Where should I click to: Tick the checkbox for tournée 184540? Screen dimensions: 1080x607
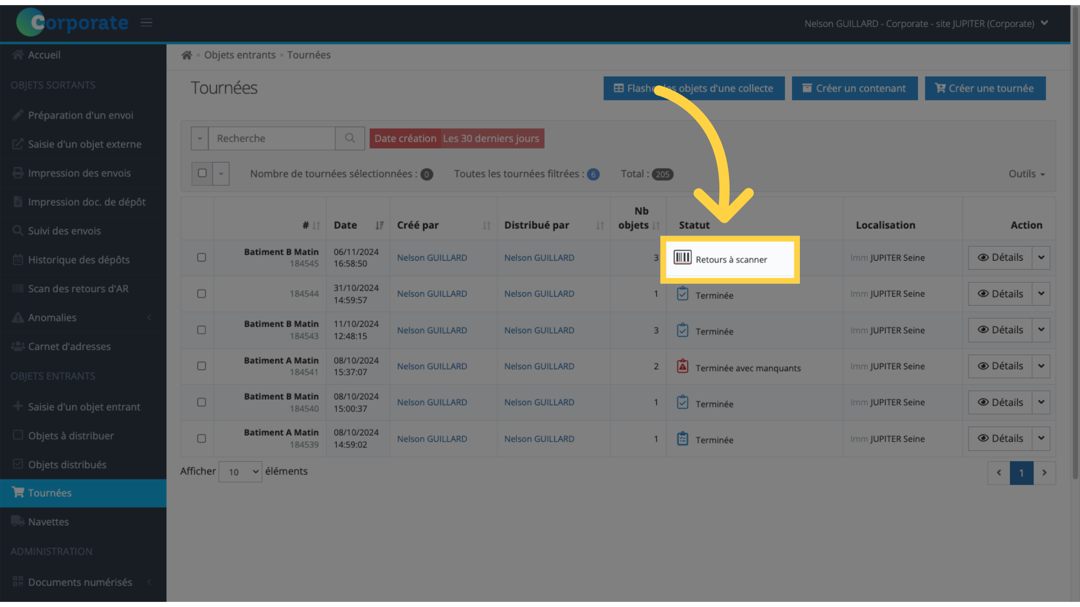coord(201,402)
